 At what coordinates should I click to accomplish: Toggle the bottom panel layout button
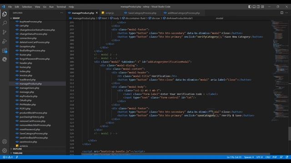click(x=254, y=7)
